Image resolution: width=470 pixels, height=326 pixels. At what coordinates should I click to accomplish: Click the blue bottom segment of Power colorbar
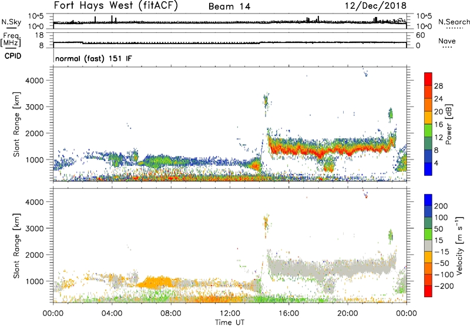click(x=428, y=169)
